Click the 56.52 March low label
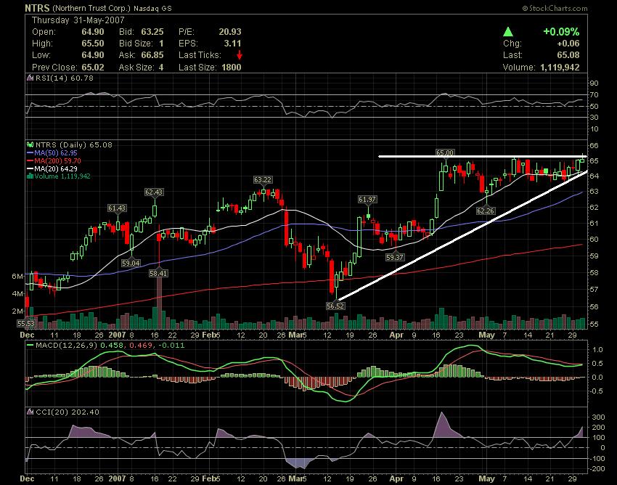The image size is (617, 485). (335, 306)
